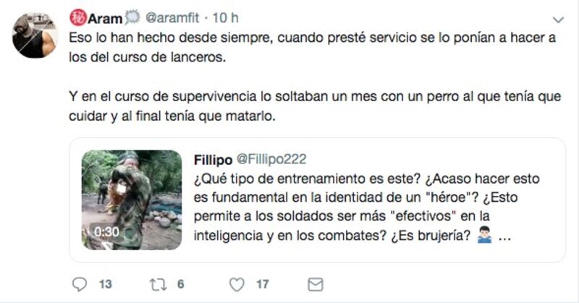This screenshot has height=303, width=579.
Task: Retweet using the arrows icon
Action: [x=158, y=284]
